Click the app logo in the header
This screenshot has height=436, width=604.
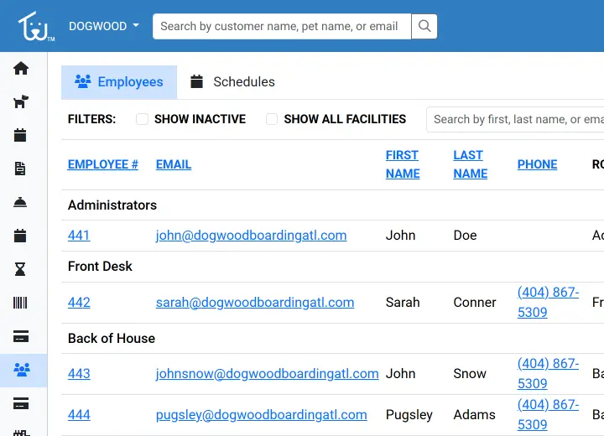34,26
